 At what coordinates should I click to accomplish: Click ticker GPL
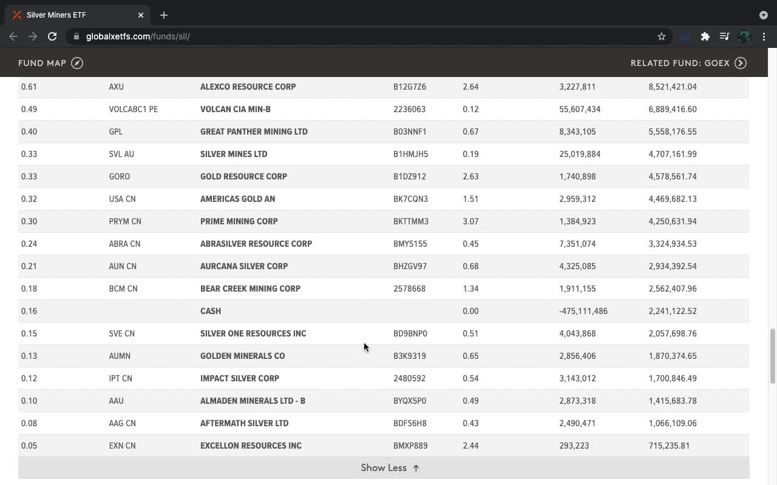tap(115, 132)
